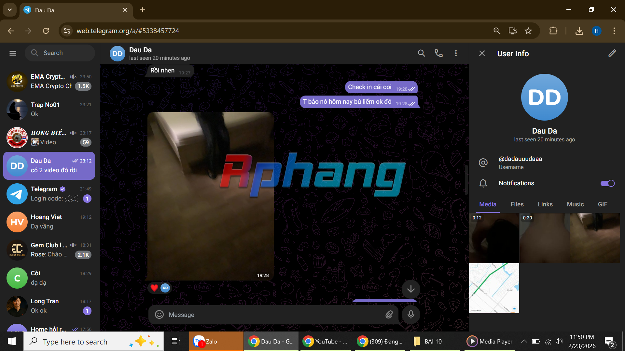The image size is (625, 351).
Task: Install Telegram app via address bar icon
Action: [513, 31]
